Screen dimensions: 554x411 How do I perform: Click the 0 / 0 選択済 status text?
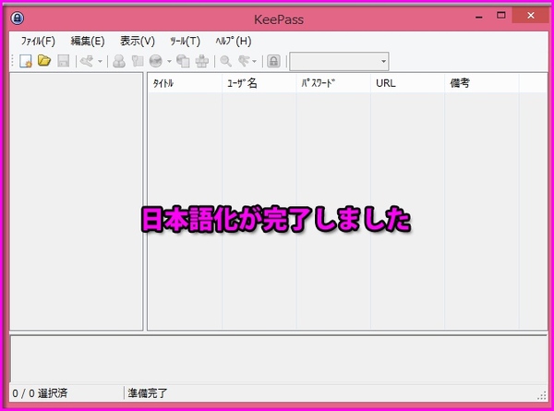(40, 393)
